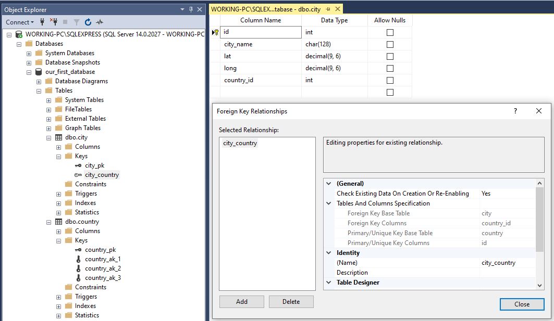Delete the selected city_country relationship
The height and width of the screenshot is (321, 554).
pyautogui.click(x=290, y=301)
